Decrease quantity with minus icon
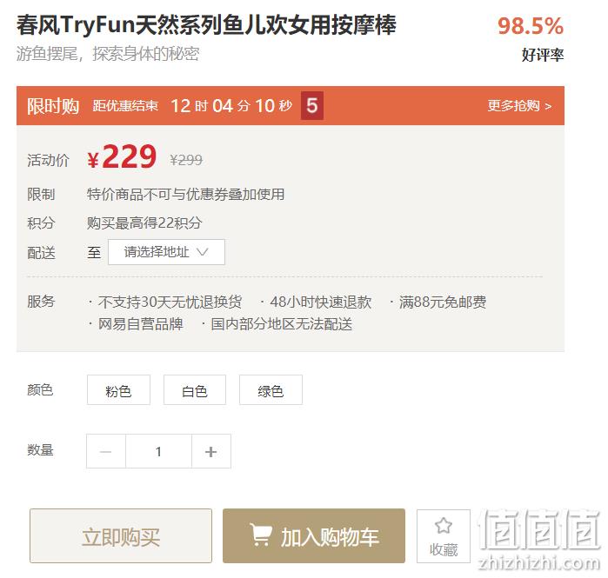 pyautogui.click(x=106, y=451)
